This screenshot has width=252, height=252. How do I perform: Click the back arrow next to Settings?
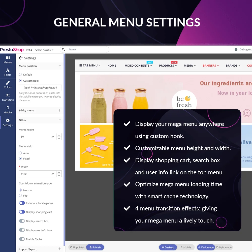point(21,58)
